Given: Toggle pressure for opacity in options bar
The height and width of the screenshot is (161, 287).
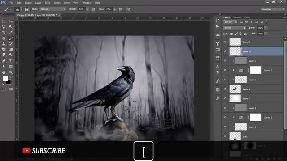Looking at the screenshot, I should 94,9.
